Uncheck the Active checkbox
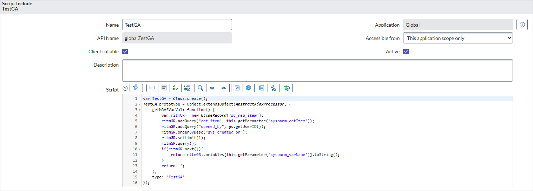 coord(406,52)
